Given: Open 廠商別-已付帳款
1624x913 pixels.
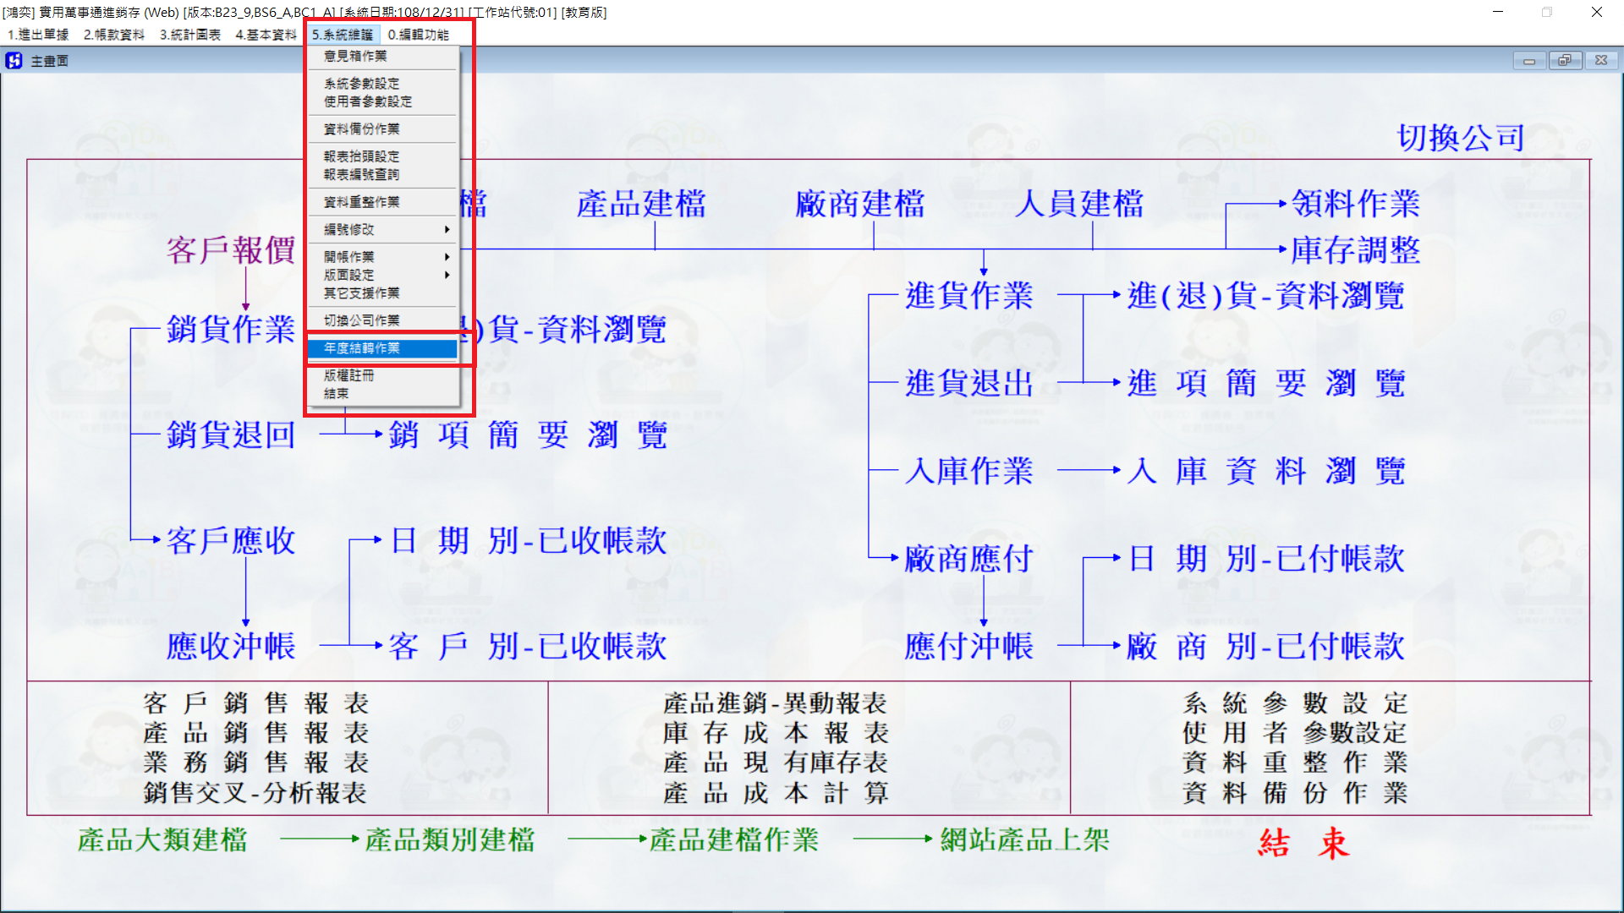Looking at the screenshot, I should click(x=1266, y=646).
